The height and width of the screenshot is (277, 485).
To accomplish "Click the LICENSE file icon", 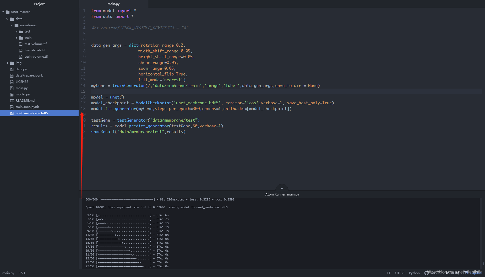I will coord(12,82).
